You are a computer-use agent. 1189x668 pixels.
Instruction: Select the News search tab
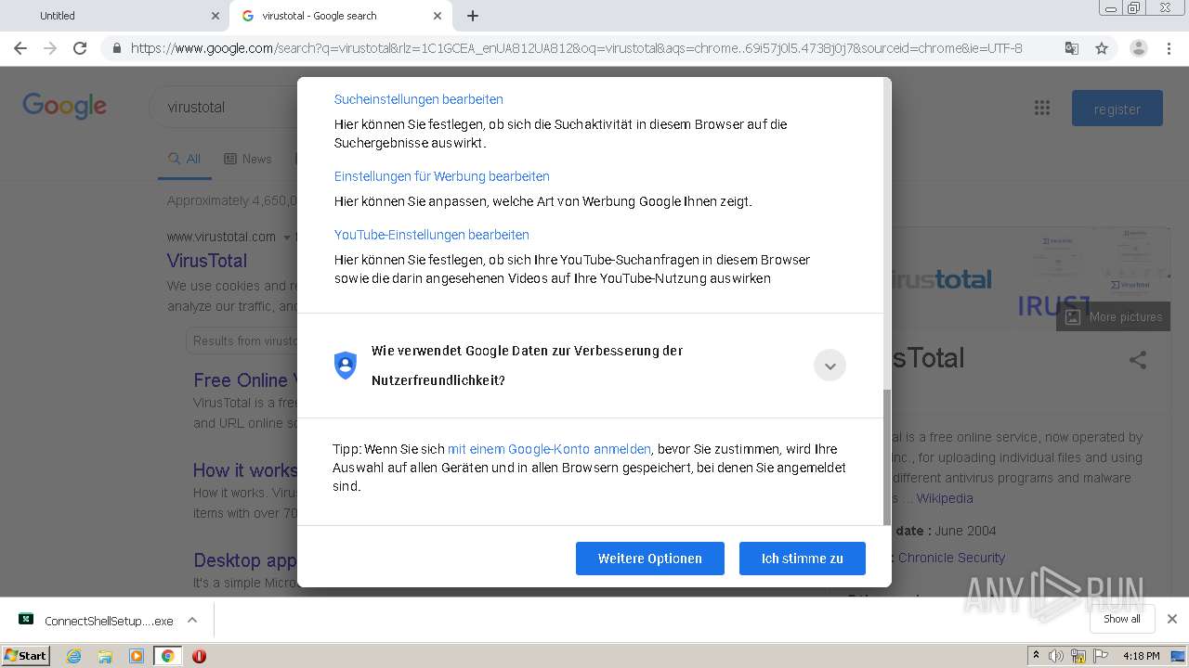(x=248, y=159)
